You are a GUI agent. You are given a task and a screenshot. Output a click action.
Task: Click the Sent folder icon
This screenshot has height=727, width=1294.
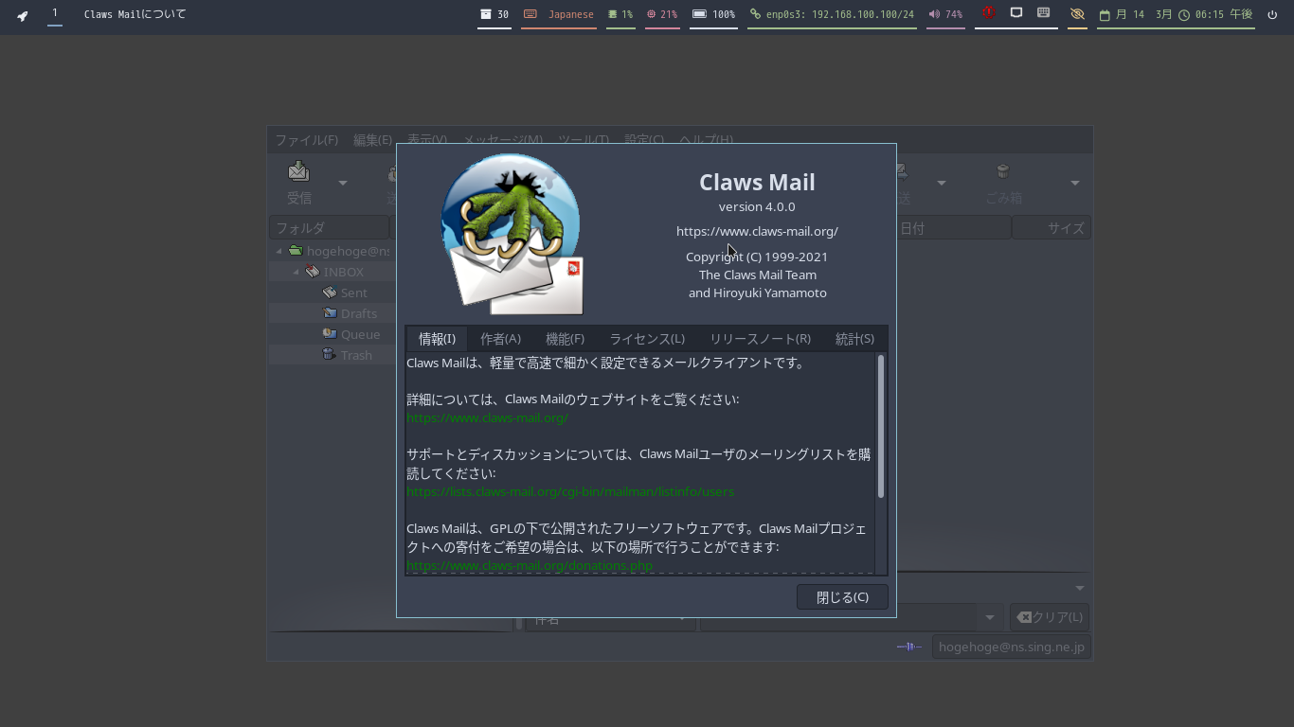point(329,293)
